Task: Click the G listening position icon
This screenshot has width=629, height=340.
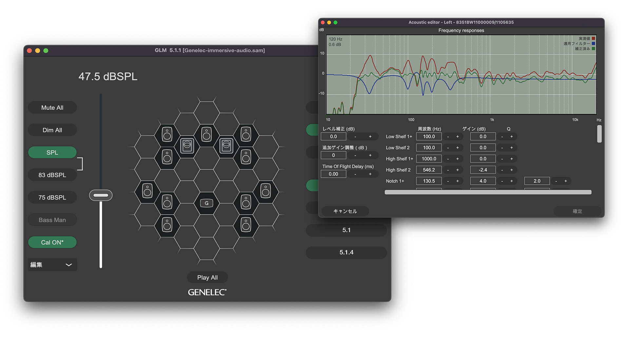Action: [206, 203]
